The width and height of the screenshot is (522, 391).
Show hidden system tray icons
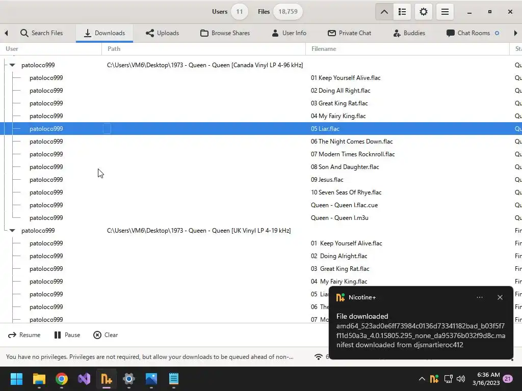(422, 379)
